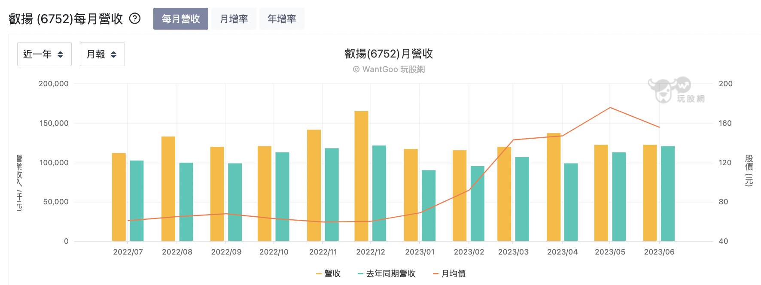Click the 150,000 y-axis label
This screenshot has width=761, height=285.
click(x=54, y=123)
